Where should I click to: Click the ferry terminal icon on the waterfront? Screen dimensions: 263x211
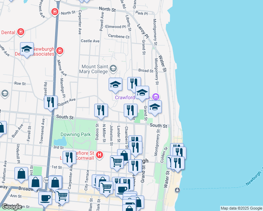[178, 190]
